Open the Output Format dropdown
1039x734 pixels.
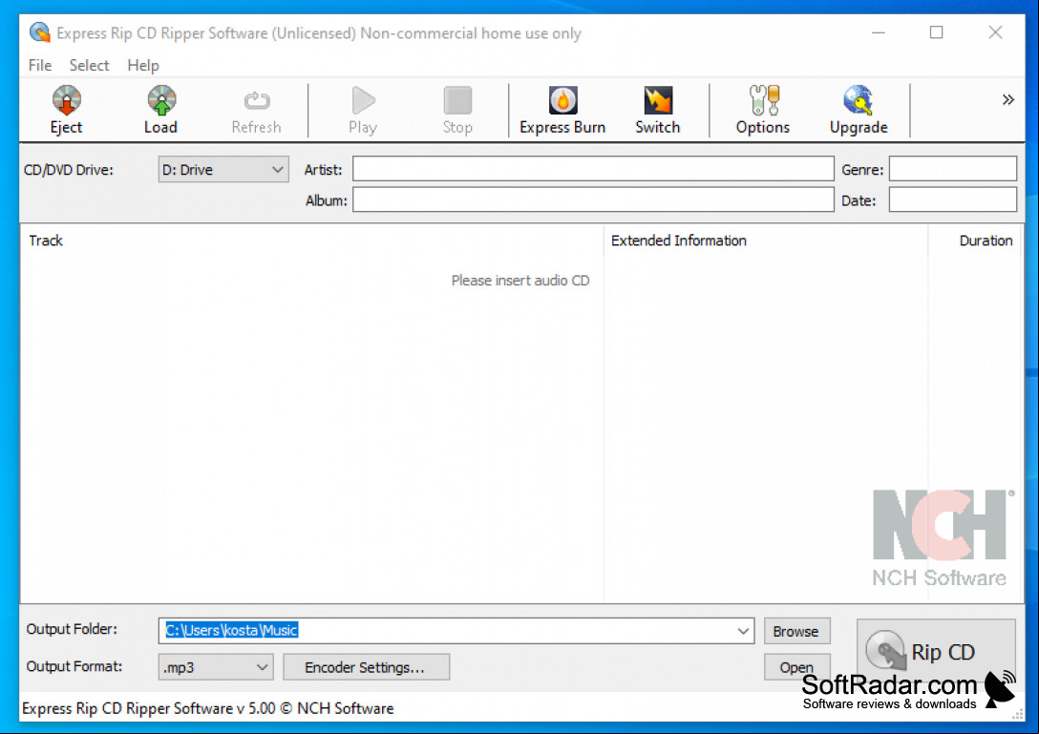click(216, 667)
